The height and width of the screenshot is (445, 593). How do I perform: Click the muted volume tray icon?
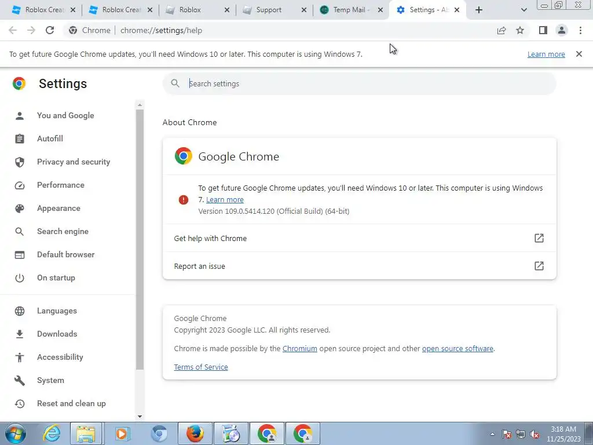tap(535, 434)
